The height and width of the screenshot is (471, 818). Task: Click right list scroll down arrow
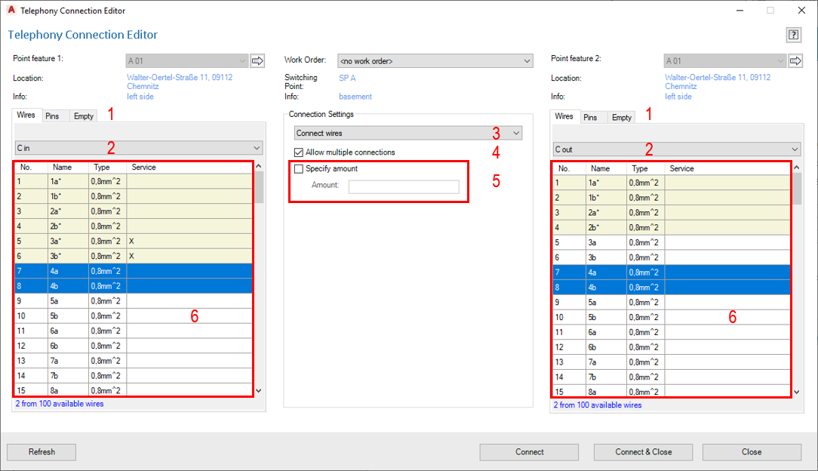[797, 392]
